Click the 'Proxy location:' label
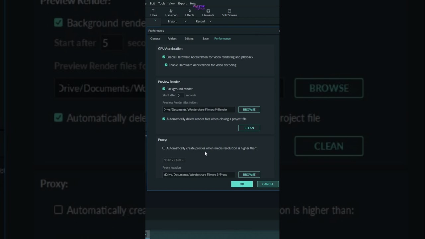The height and width of the screenshot is (239, 425). pos(172,168)
